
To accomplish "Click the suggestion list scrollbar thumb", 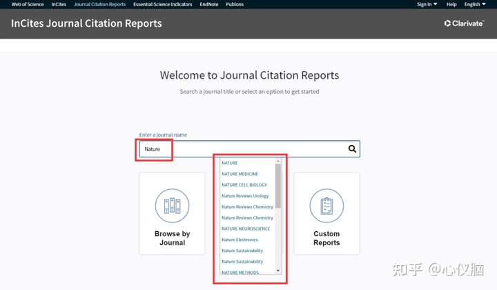I will pyautogui.click(x=278, y=186).
